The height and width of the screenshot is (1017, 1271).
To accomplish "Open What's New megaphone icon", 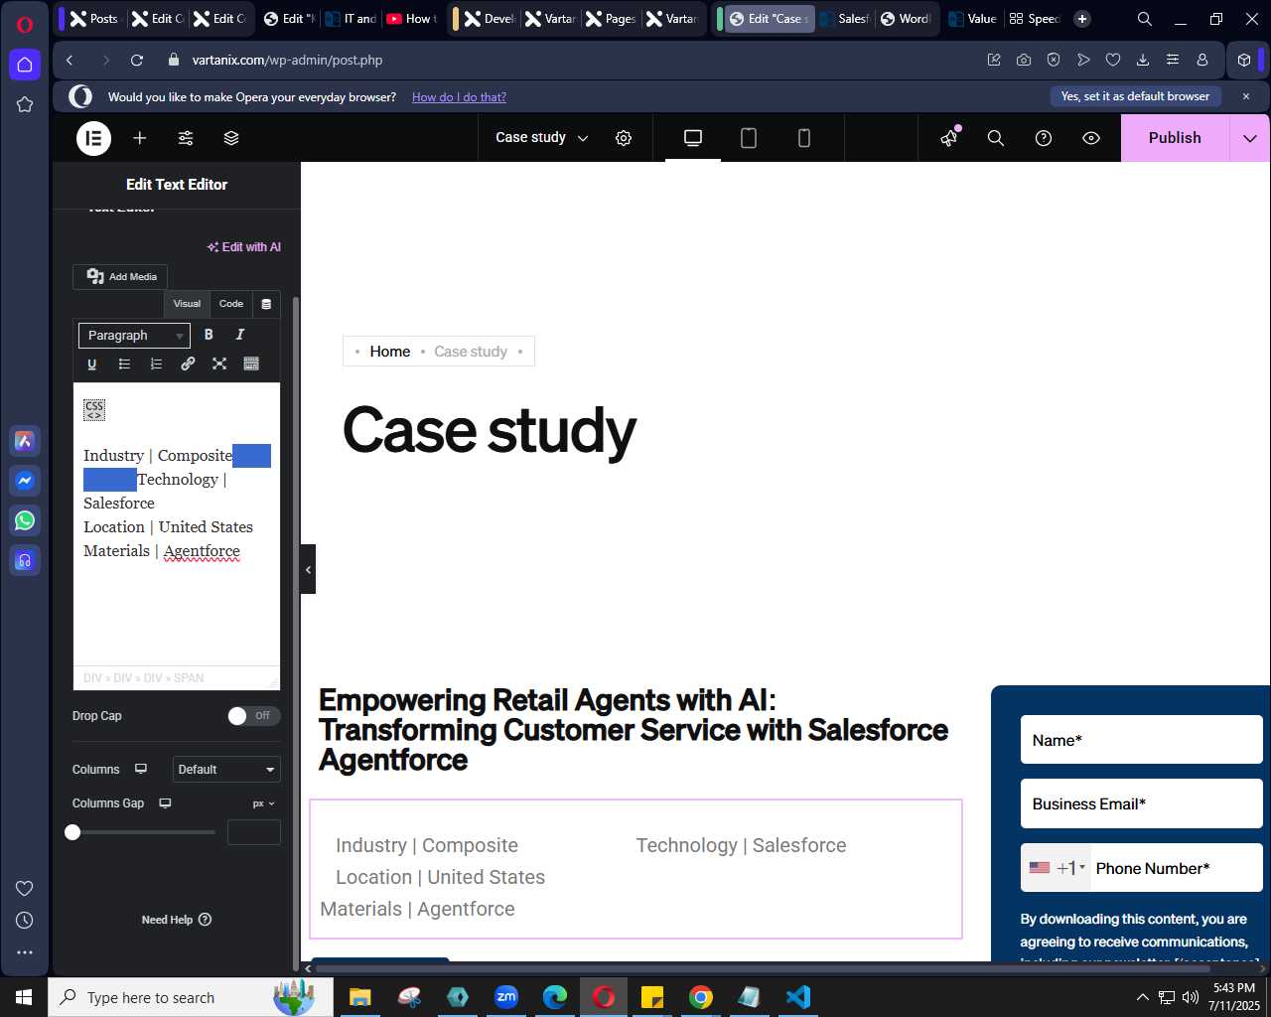I will [x=949, y=138].
